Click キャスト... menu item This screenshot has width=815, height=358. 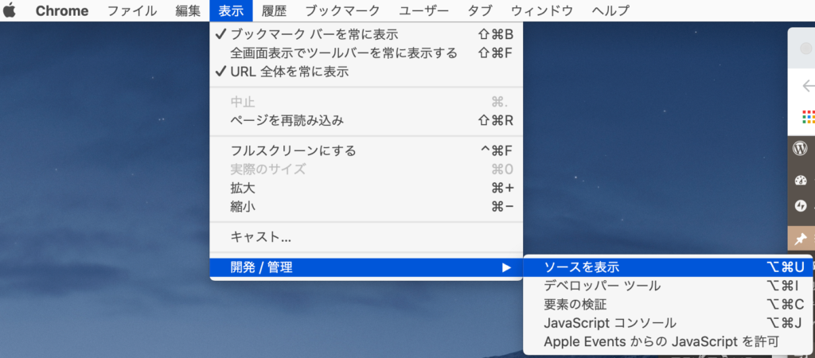pos(260,237)
